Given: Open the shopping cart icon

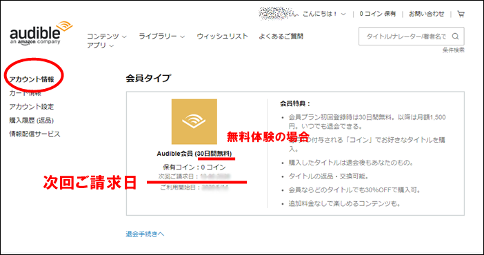Looking at the screenshot, I should (461, 14).
